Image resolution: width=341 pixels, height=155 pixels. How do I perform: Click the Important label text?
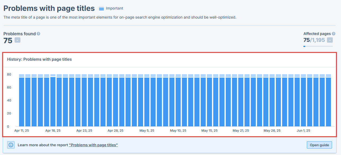tap(114, 8)
